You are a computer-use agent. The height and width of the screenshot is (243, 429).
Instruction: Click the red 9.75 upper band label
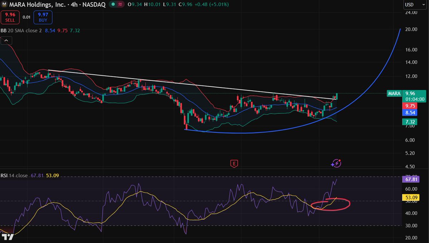coord(410,106)
